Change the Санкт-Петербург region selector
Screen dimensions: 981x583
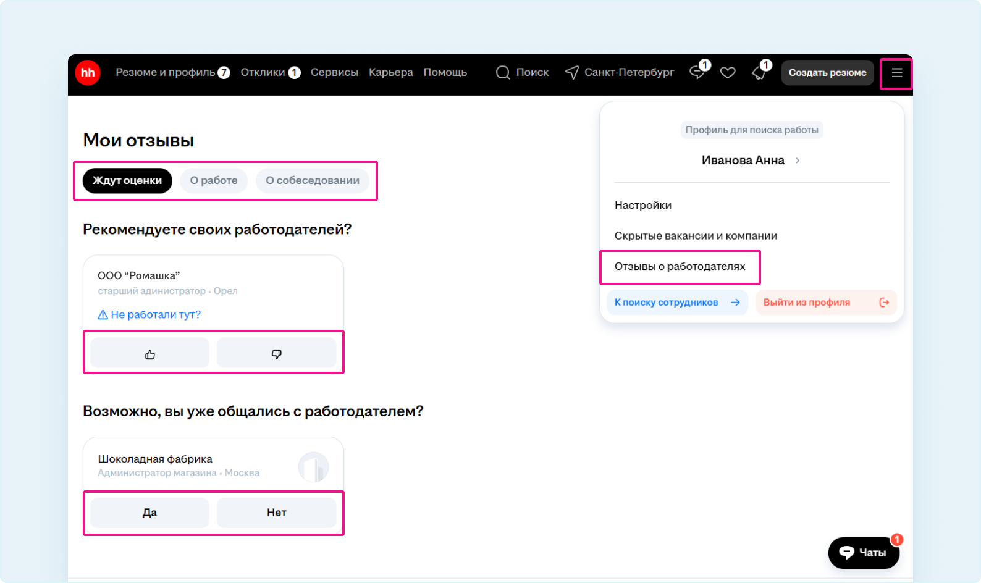[620, 73]
